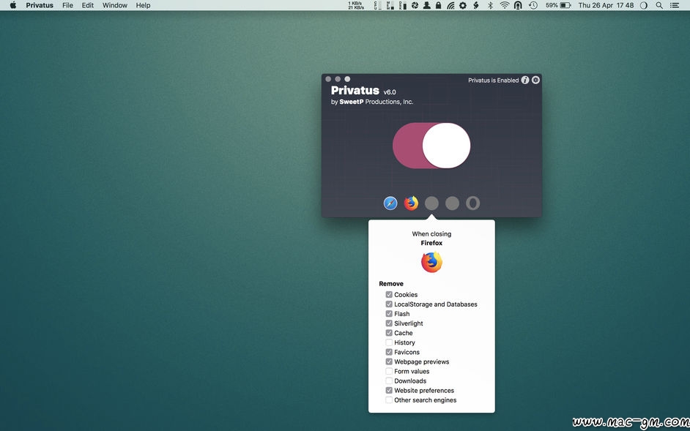Image resolution: width=690 pixels, height=431 pixels.
Task: Open Privatus settings gear icon
Action: tap(535, 80)
